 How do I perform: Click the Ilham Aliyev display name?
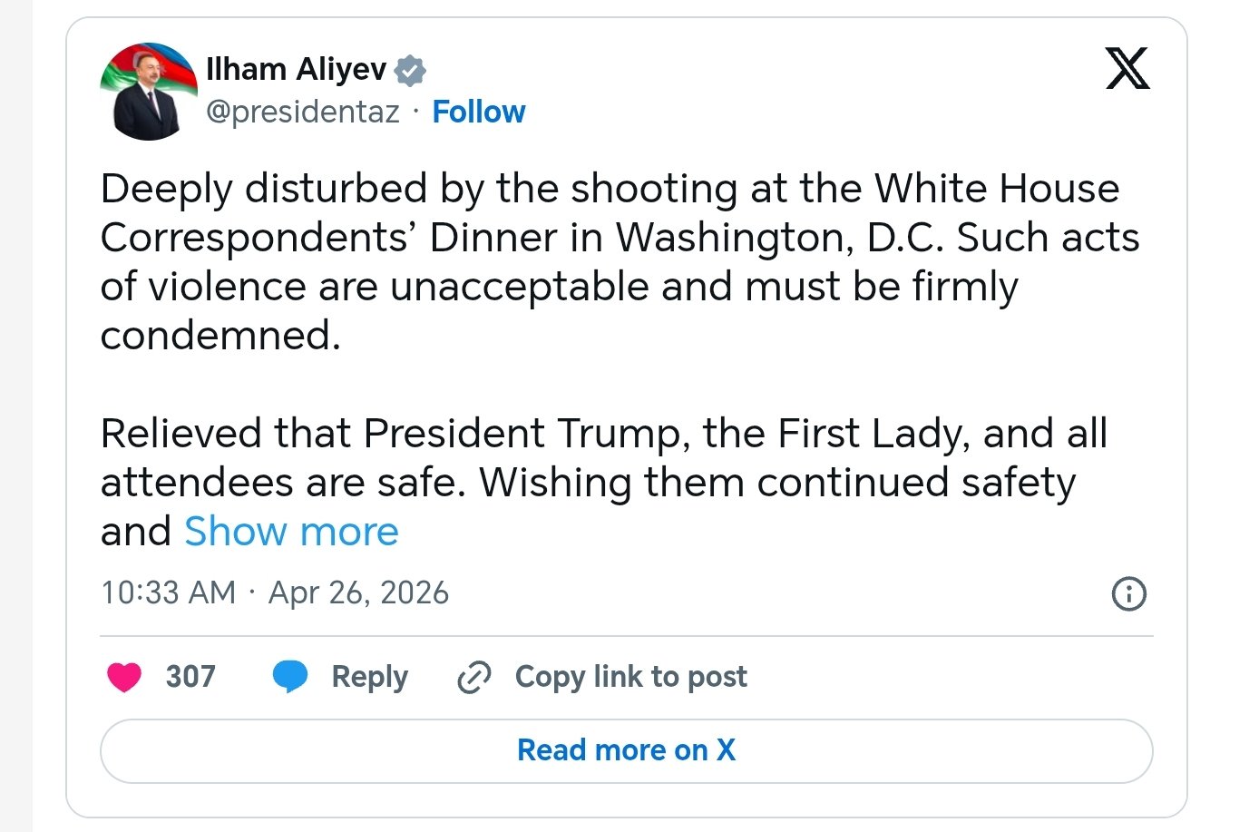(296, 69)
